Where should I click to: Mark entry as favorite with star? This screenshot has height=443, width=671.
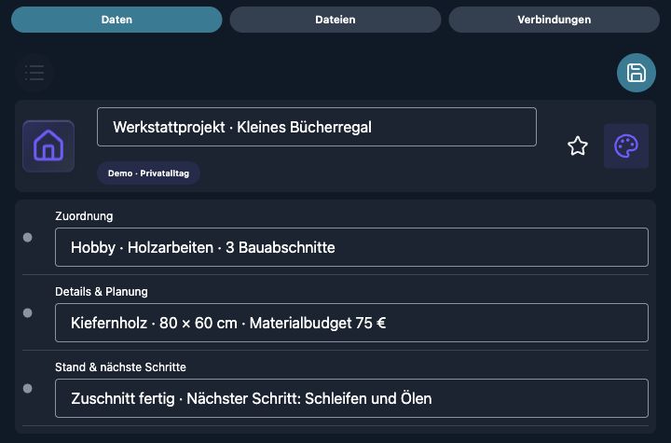577,146
